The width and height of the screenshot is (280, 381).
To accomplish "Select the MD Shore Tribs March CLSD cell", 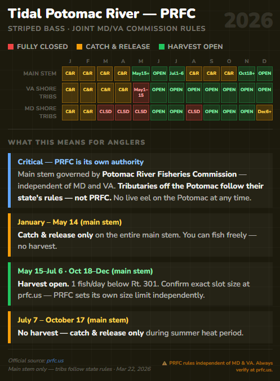I will coord(105,112).
